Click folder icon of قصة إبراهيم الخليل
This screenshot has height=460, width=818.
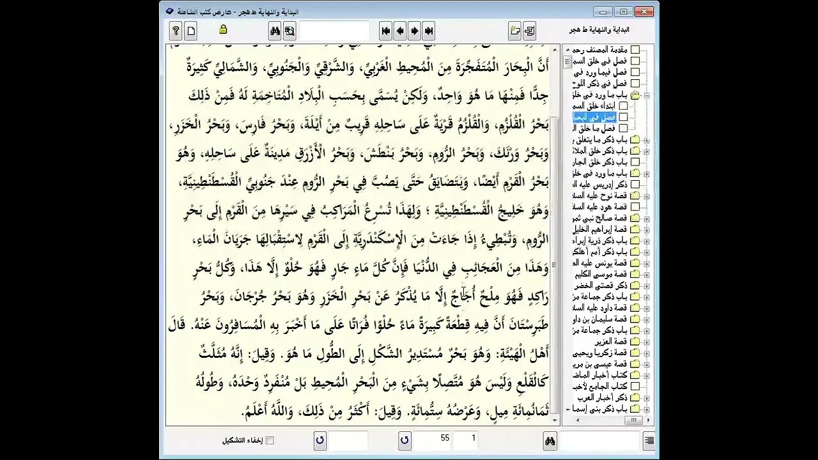coord(635,229)
